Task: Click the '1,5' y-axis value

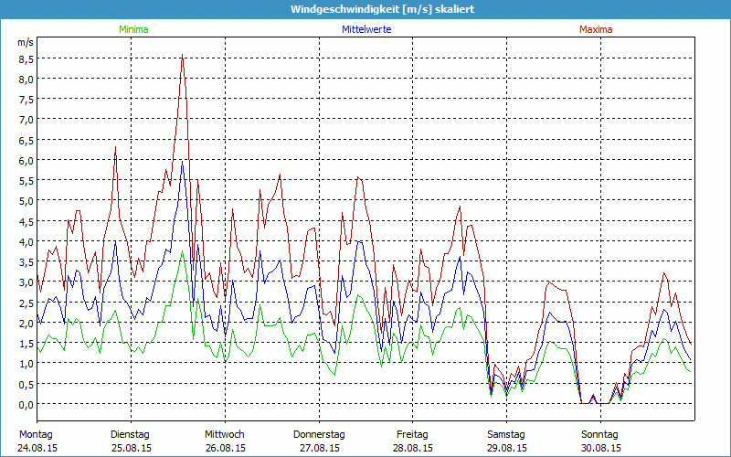Action: [26, 344]
